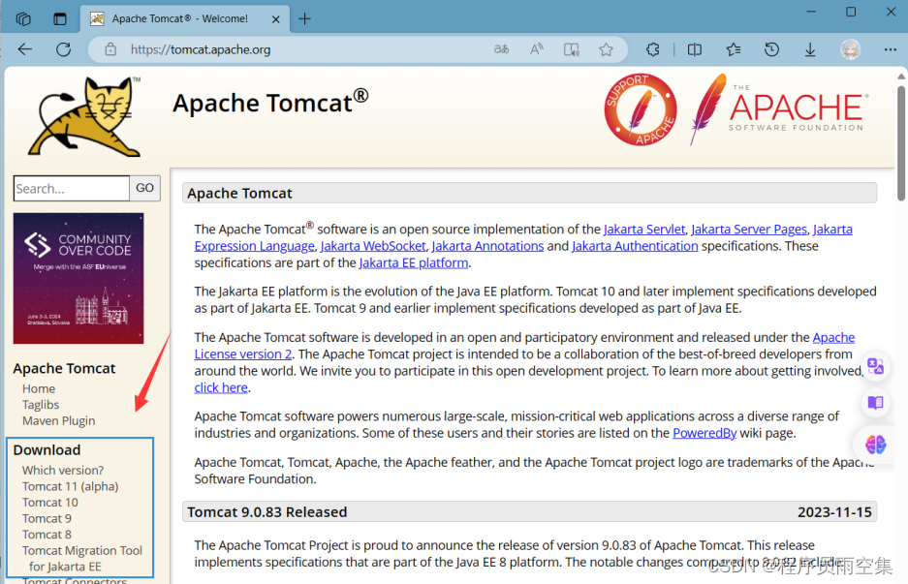Image resolution: width=908 pixels, height=584 pixels.
Task: Open the browser extensions icon
Action: 653,49
